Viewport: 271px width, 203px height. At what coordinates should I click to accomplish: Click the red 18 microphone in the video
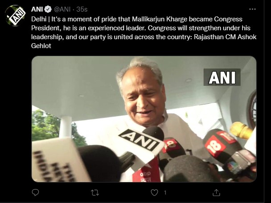pyautogui.click(x=220, y=146)
